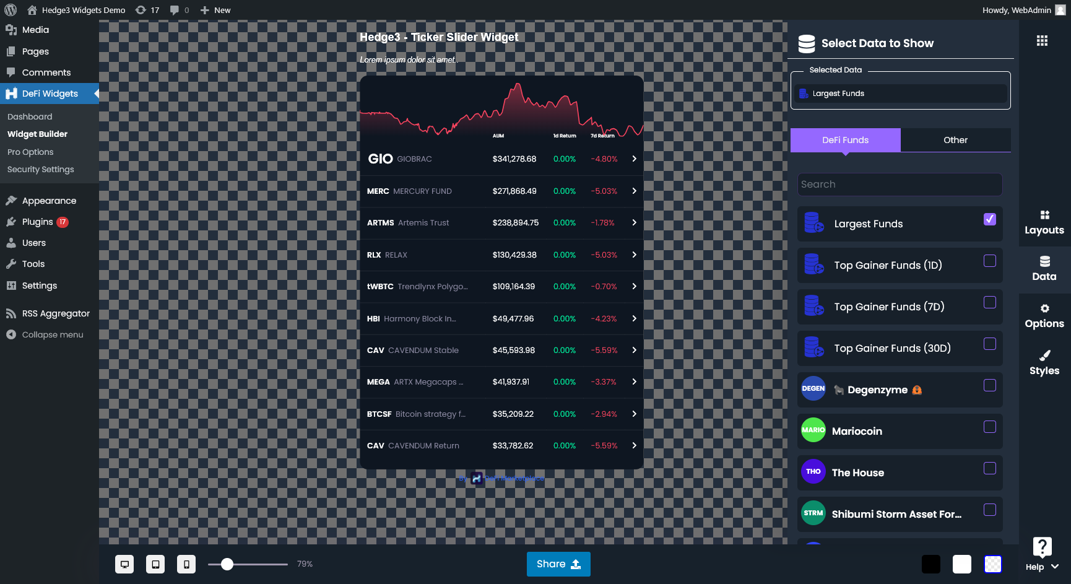Open the DeFi Widgets menu in the sidebar
The image size is (1071, 584).
coord(49,94)
